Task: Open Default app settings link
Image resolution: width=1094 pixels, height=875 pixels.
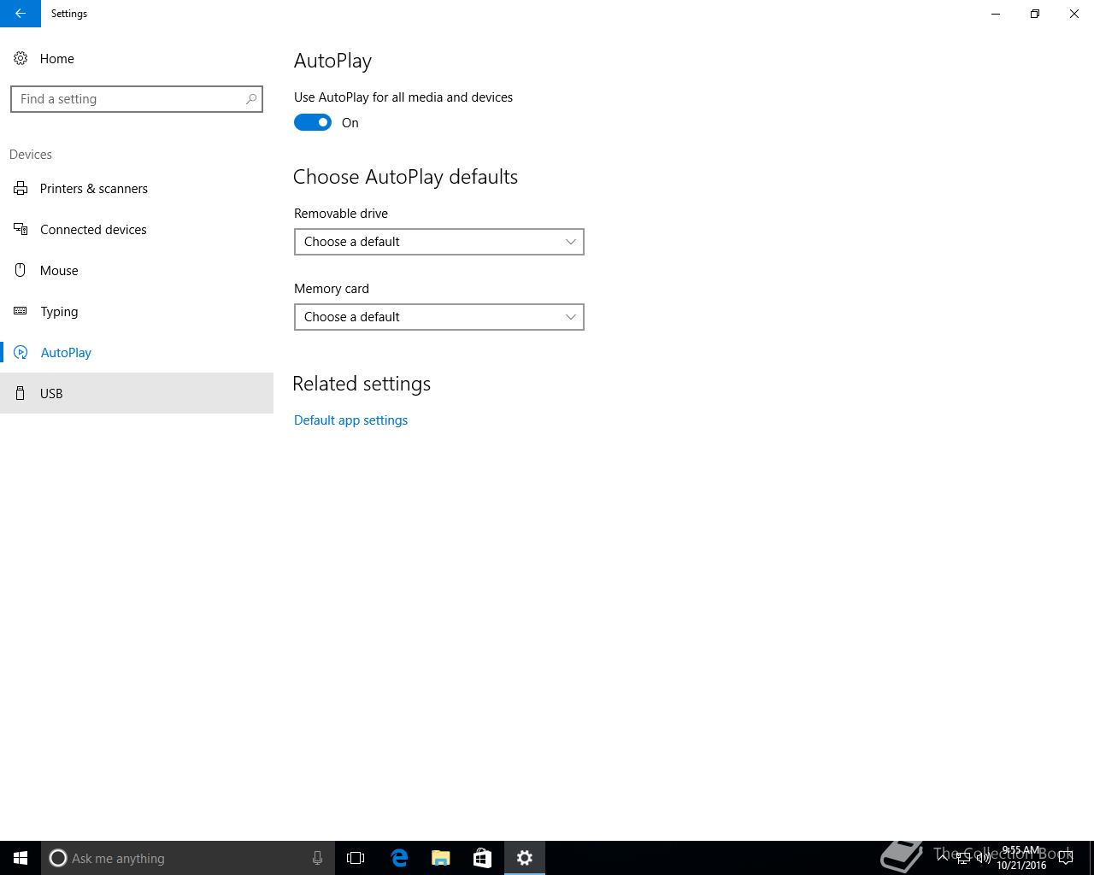Action: tap(350, 420)
